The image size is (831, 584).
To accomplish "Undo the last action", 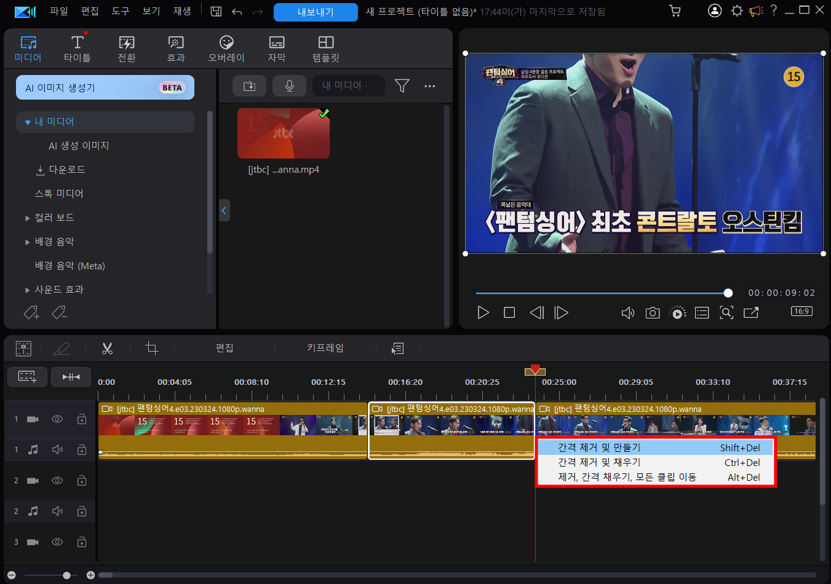I will coord(237,12).
